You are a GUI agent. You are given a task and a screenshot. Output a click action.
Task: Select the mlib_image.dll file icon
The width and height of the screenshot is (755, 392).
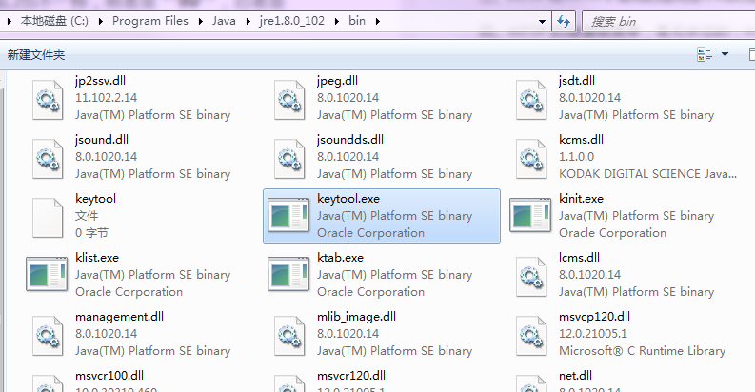point(289,336)
